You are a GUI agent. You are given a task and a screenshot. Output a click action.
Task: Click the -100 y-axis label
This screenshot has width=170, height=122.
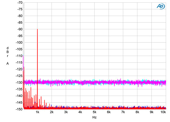click(19, 43)
